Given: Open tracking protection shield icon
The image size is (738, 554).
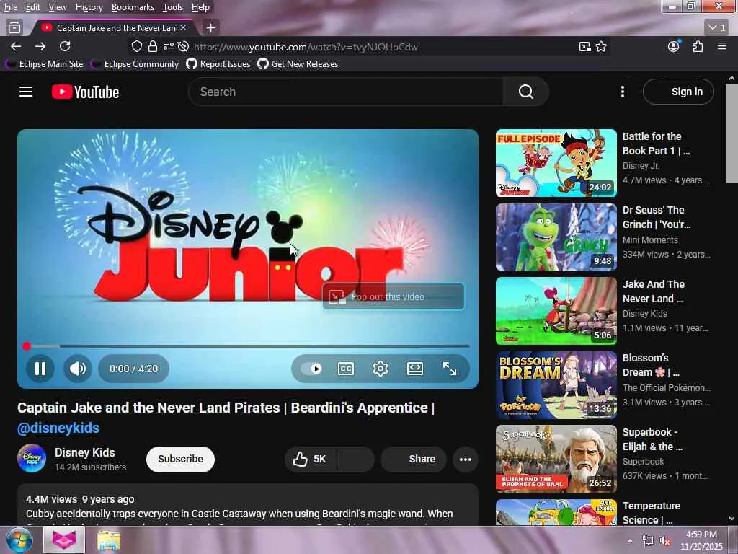Looking at the screenshot, I should (x=136, y=46).
